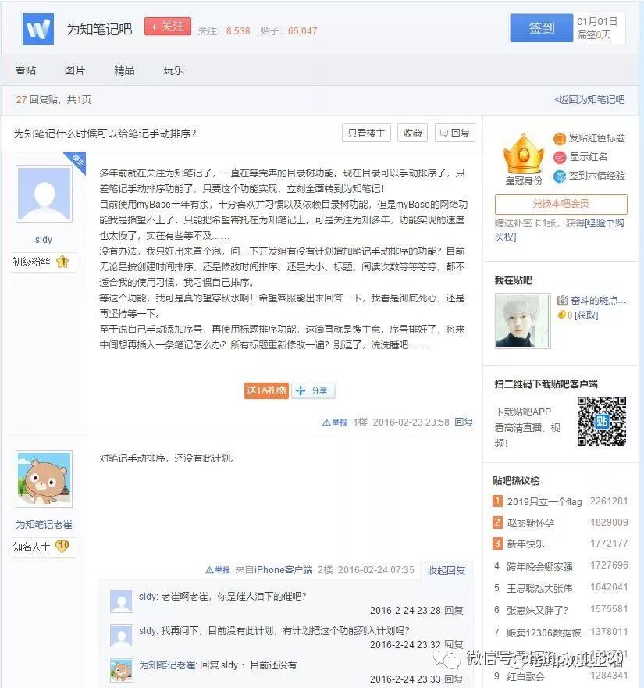Open hot topic 红白歌会
Image resolution: width=644 pixels, height=688 pixels.
(525, 676)
